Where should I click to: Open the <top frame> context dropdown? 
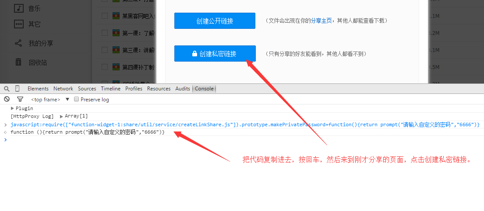point(50,100)
